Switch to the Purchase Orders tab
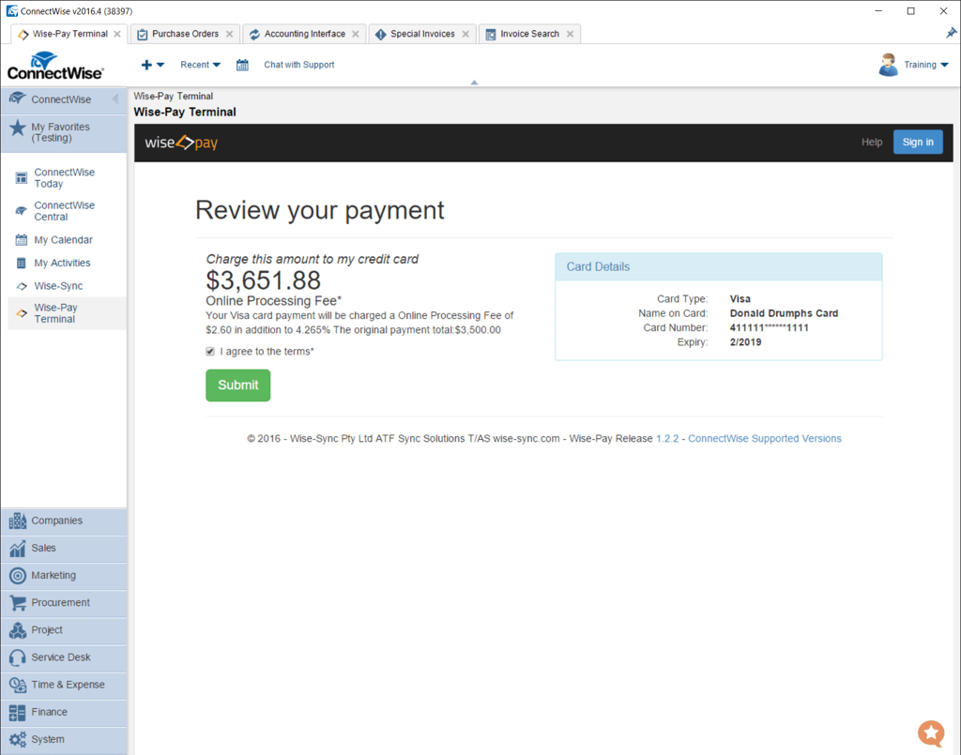 click(185, 34)
